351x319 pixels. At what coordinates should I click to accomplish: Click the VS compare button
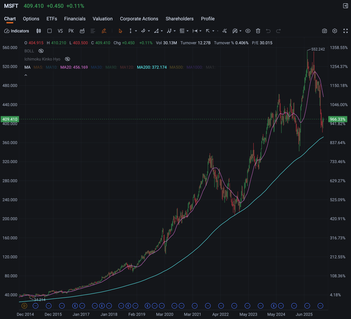click(x=60, y=31)
